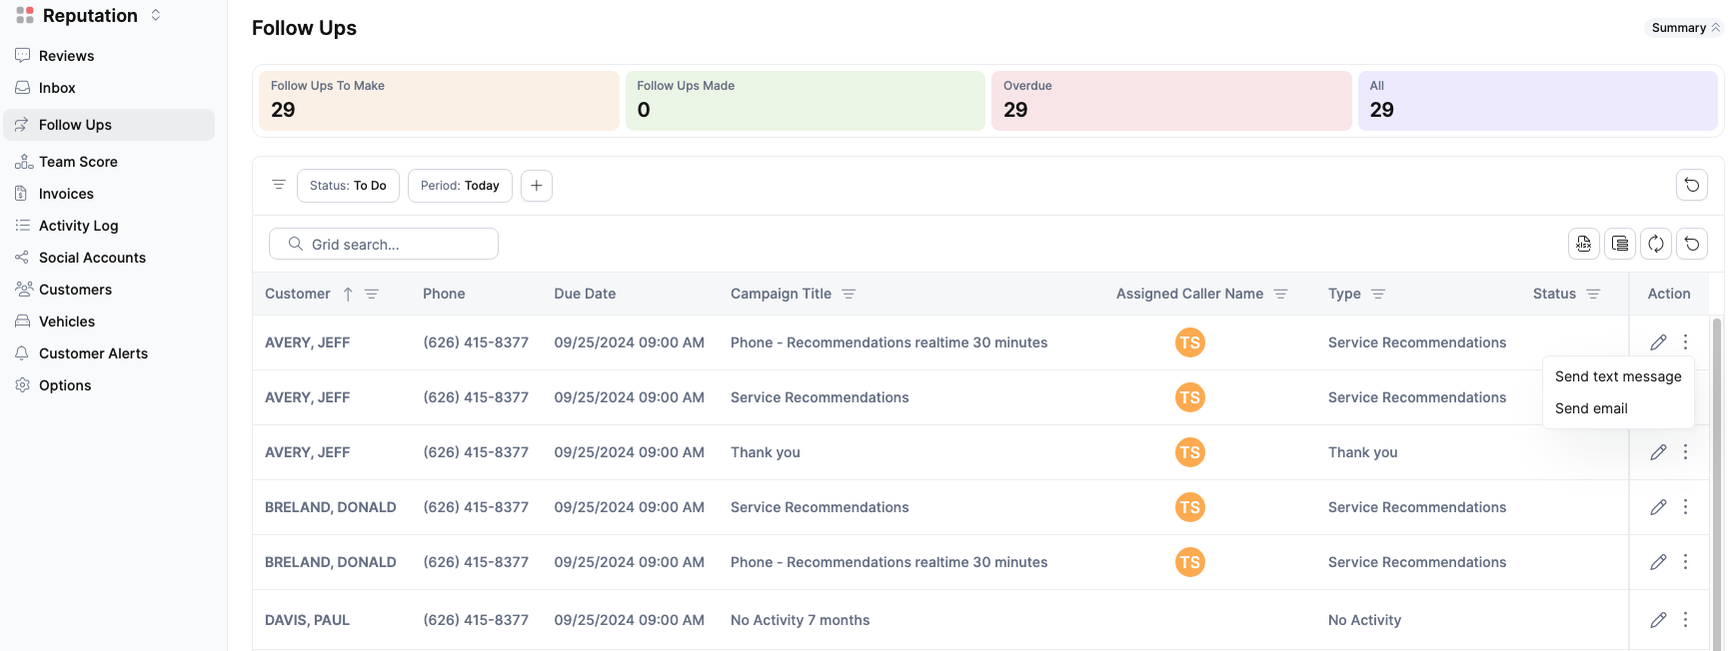The image size is (1728, 651).
Task: Edit the Davis, Paul follow up
Action: (1658, 620)
